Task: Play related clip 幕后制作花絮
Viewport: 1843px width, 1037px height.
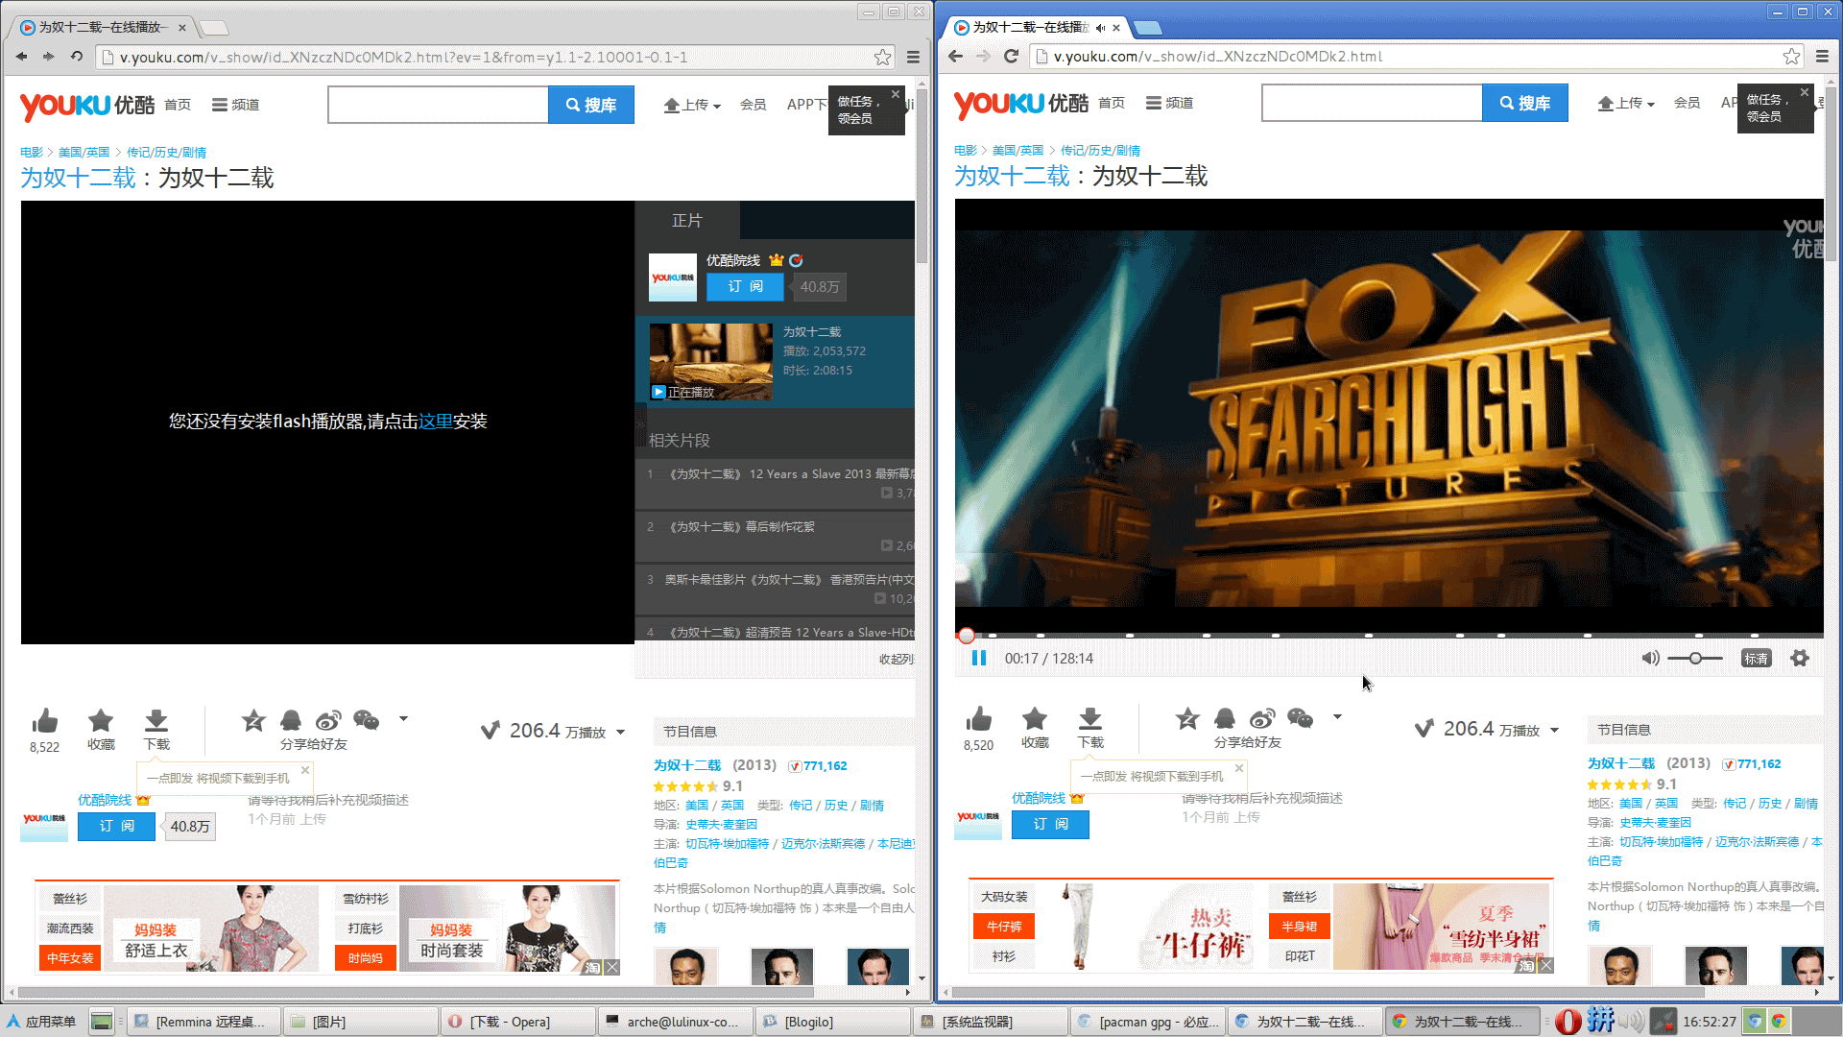Action: click(x=741, y=527)
